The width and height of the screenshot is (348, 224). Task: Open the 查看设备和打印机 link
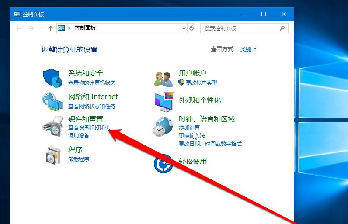(x=89, y=128)
